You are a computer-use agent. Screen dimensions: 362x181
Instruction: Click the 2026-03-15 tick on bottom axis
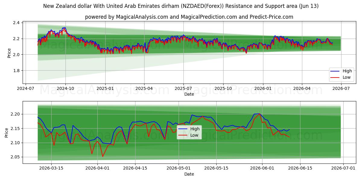51,168
